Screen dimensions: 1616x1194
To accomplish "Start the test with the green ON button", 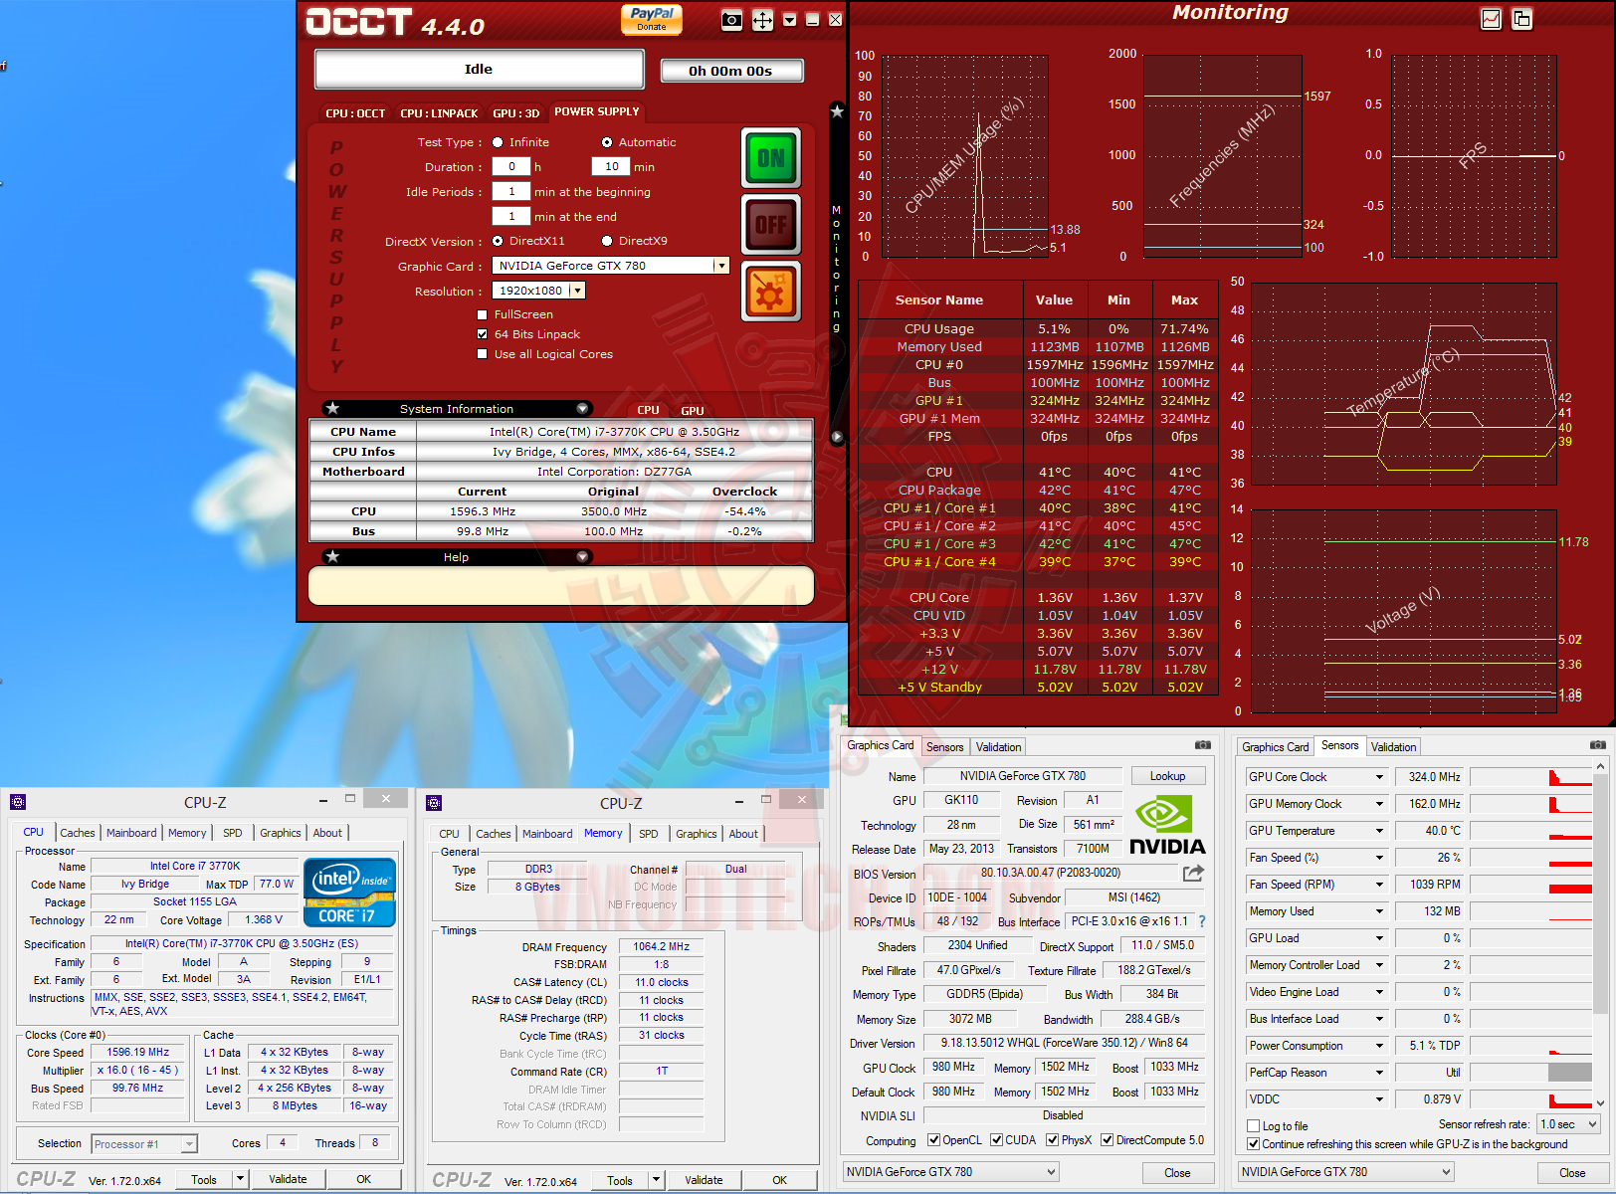I will click(771, 158).
